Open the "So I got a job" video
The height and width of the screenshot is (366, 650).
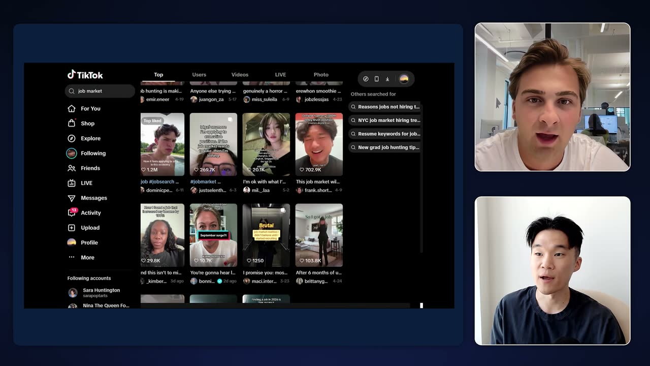[319, 235]
